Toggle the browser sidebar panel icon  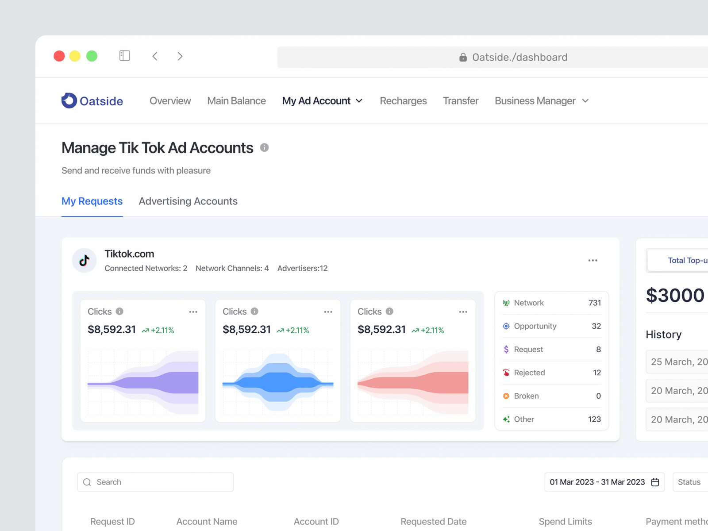tap(125, 56)
